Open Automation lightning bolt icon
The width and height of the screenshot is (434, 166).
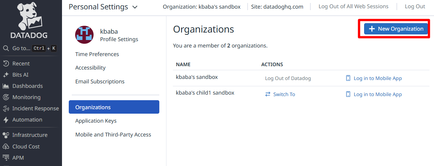[6, 120]
